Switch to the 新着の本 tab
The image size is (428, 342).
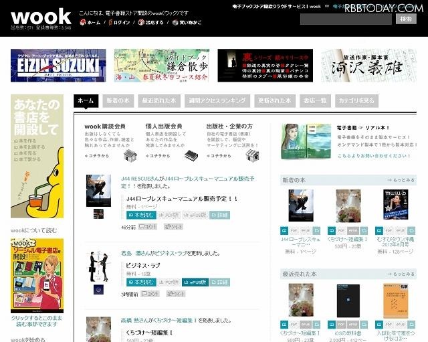tap(117, 101)
